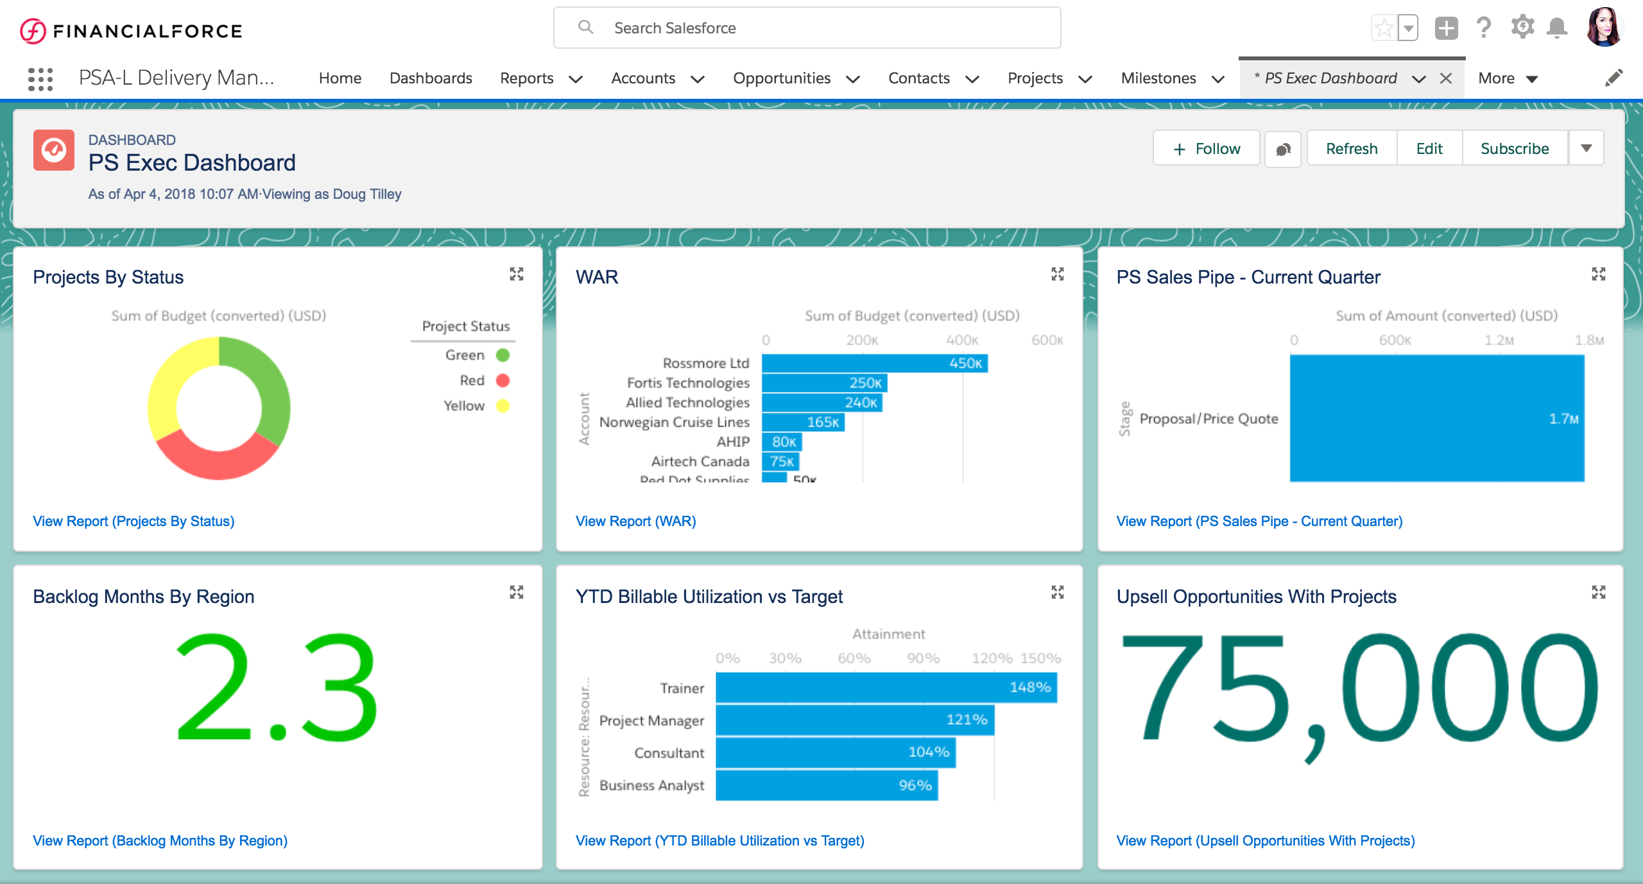Open the dashboard feed chat icon
Screen dimensions: 1643x884
[x=1282, y=148]
